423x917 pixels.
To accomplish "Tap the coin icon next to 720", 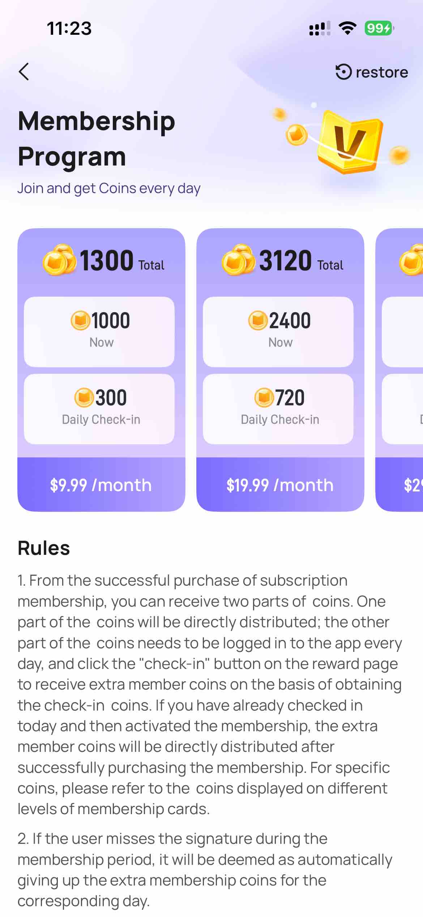I will [x=264, y=398].
